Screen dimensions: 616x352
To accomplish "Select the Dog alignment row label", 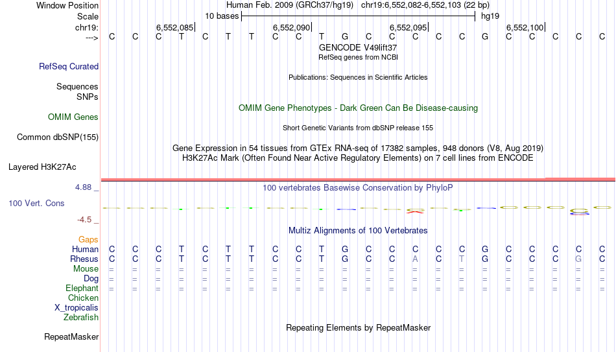I will coord(91,279).
